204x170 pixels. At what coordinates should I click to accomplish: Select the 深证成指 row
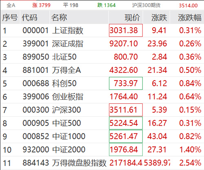tap(102, 44)
